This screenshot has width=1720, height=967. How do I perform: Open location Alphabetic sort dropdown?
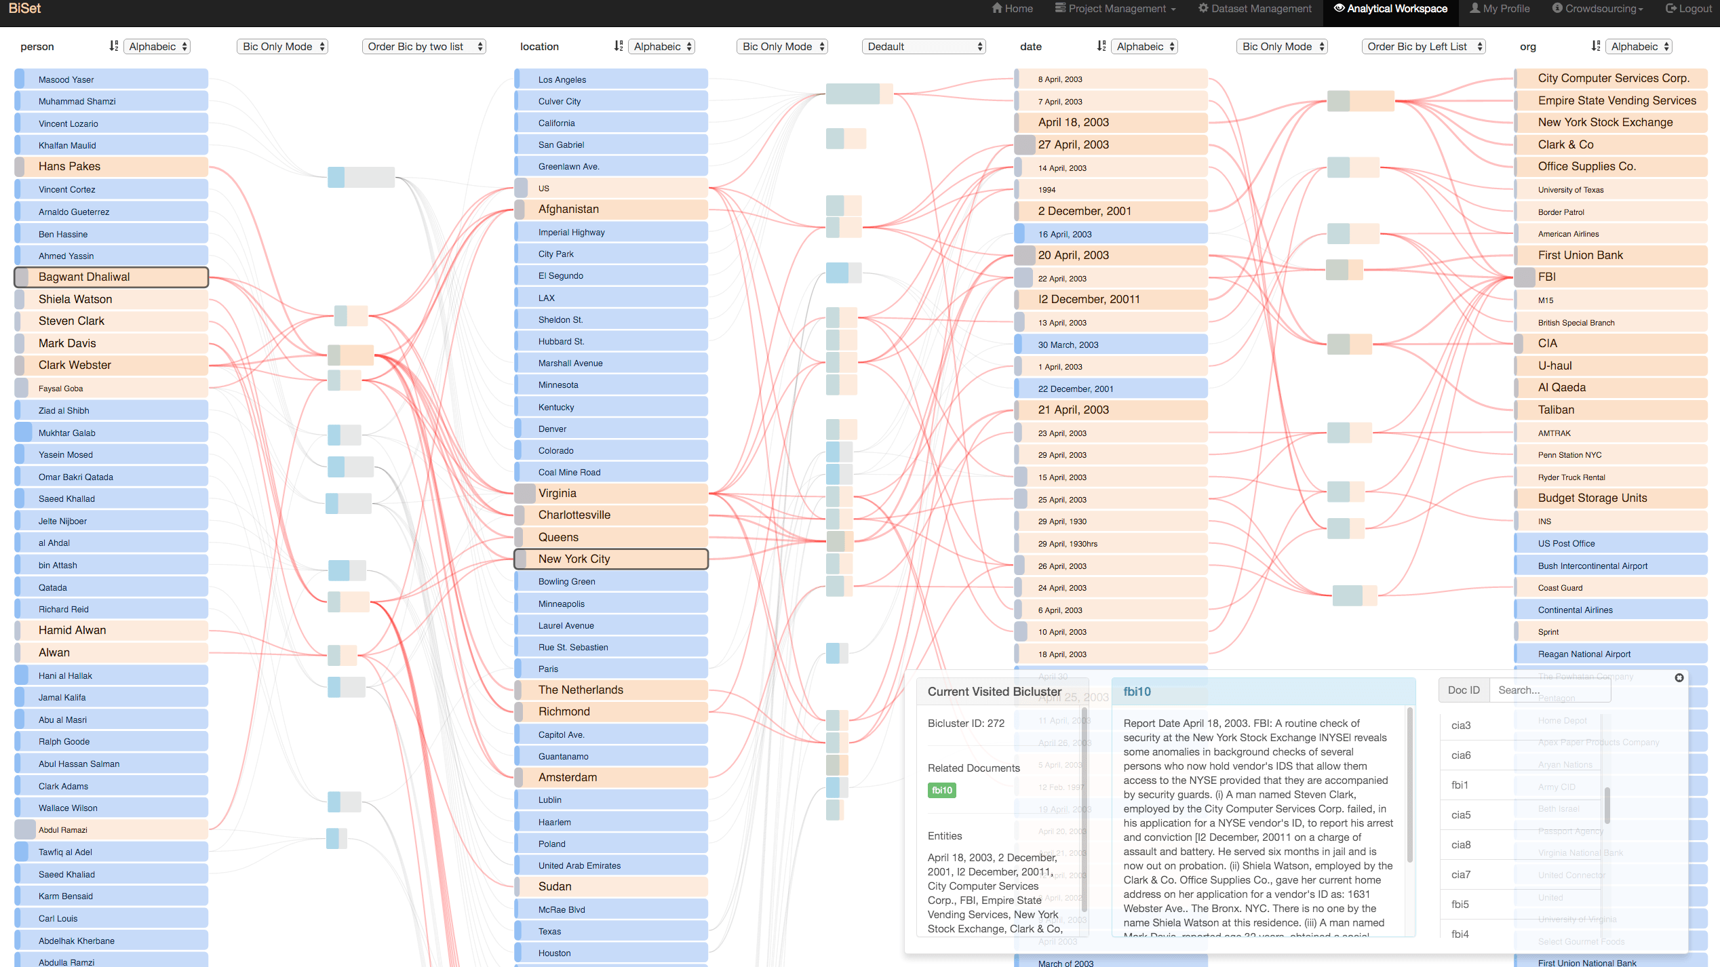click(661, 46)
